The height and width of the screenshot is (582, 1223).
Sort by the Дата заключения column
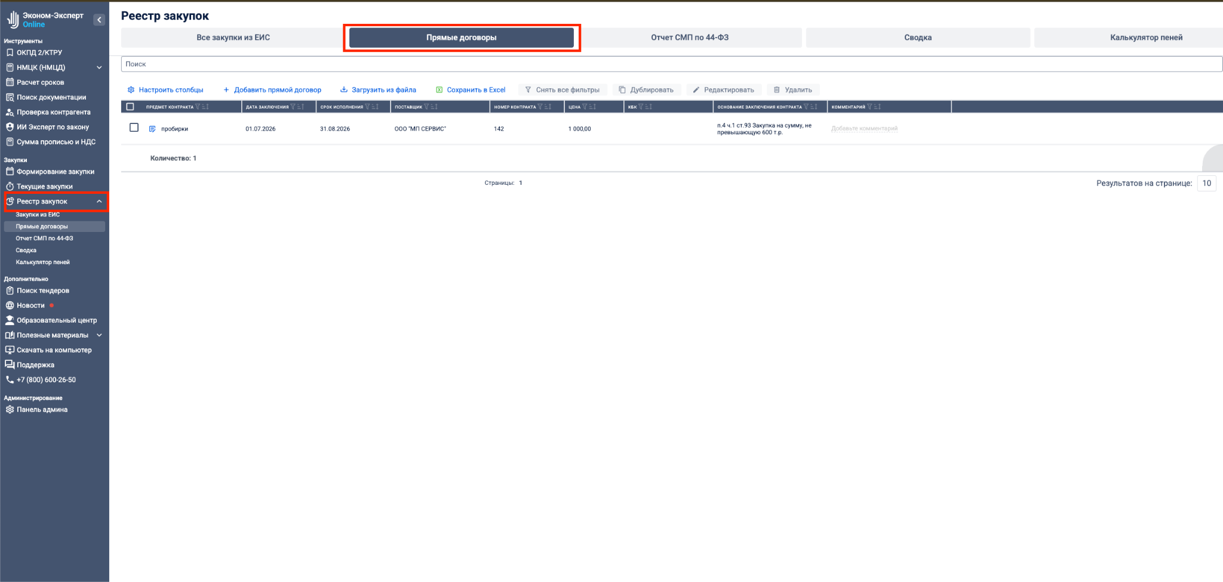(x=300, y=107)
